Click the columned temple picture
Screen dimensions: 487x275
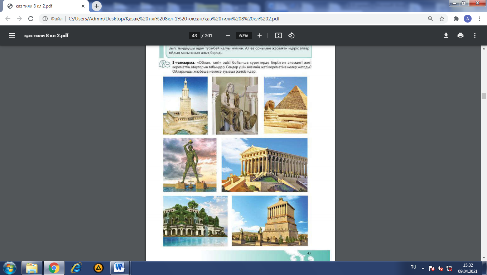click(x=264, y=165)
